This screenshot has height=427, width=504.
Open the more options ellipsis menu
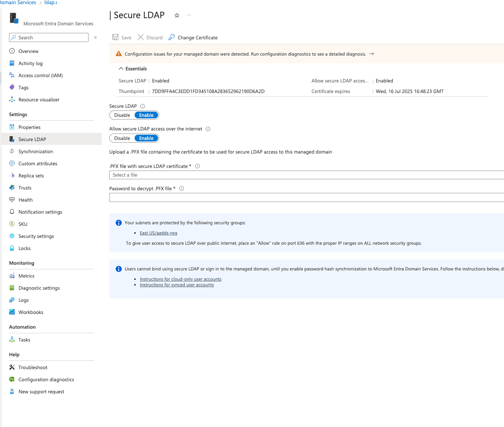pyautogui.click(x=189, y=16)
